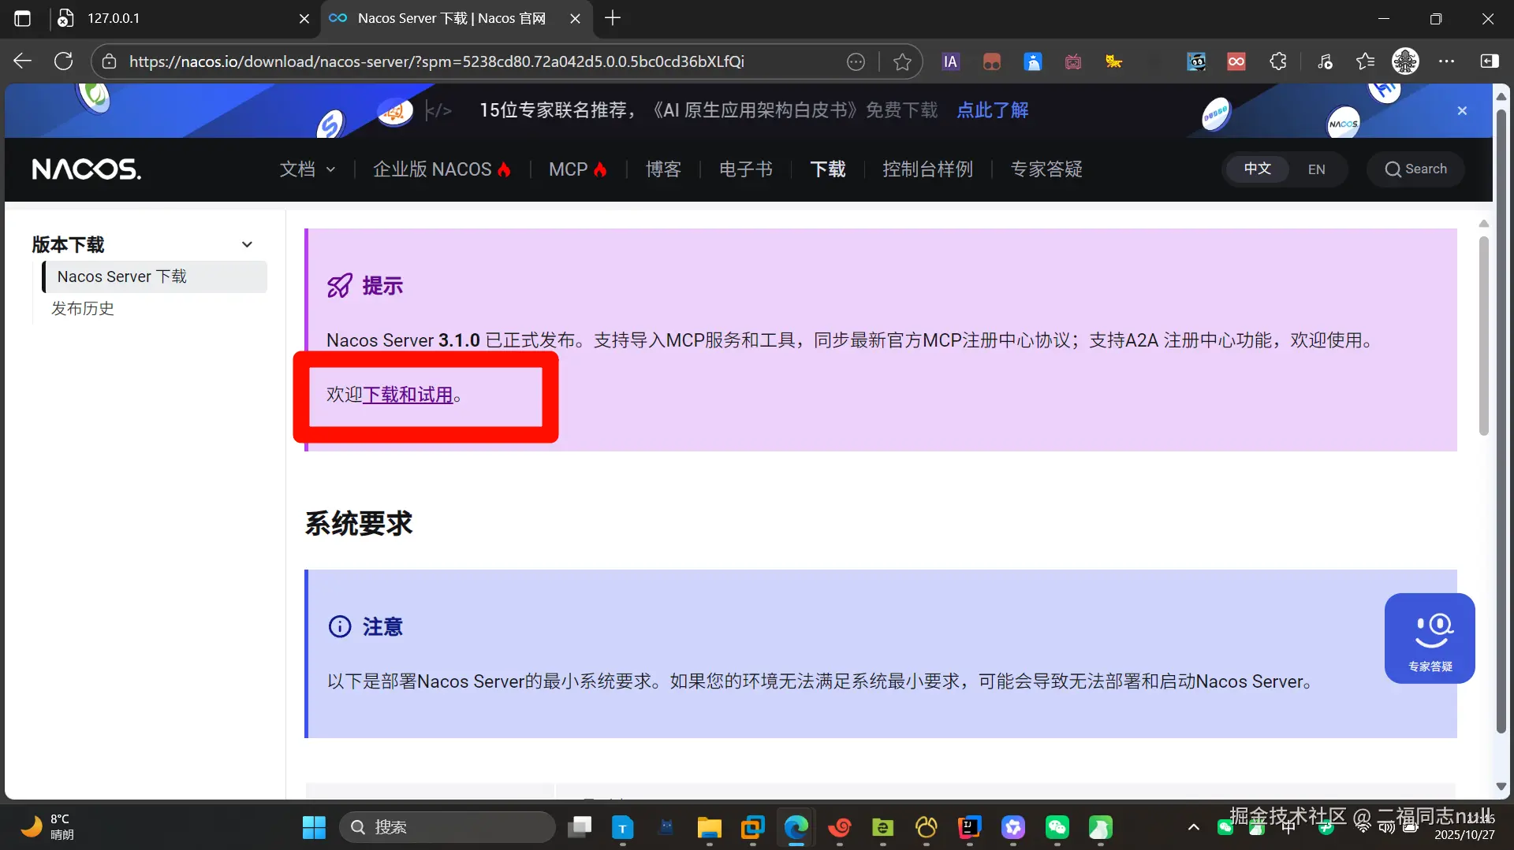Add this page to favorites
Image resolution: width=1514 pixels, height=850 pixels.
pos(902,61)
